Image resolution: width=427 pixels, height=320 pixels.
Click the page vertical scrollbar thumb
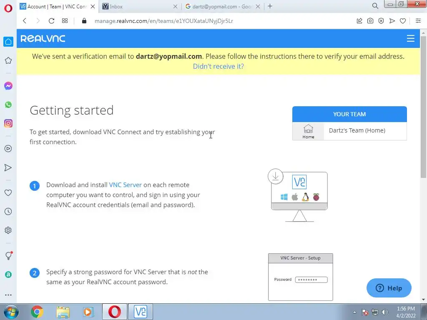tap(423, 107)
